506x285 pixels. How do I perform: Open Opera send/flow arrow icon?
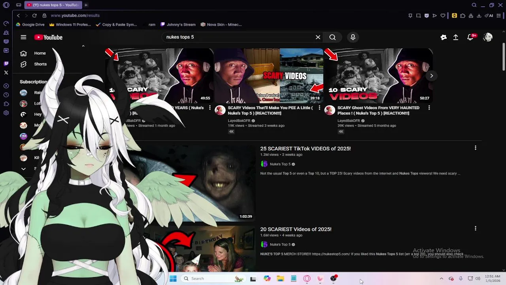[434, 15]
